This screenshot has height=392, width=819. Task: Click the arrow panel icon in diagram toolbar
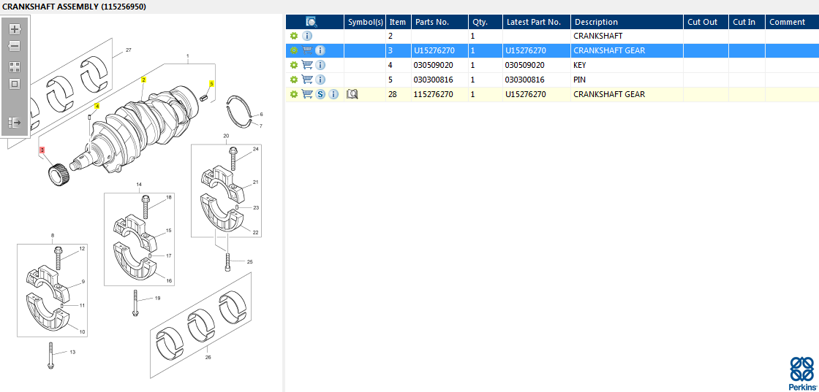tap(15, 123)
